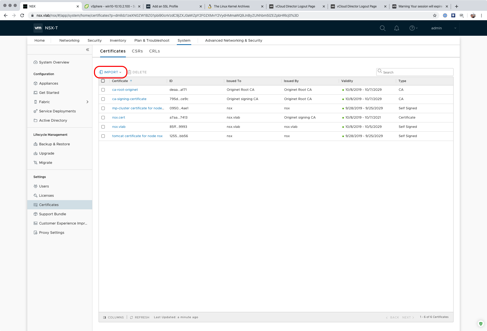Sort by the Certificate column header
This screenshot has width=487, height=331.
click(120, 81)
